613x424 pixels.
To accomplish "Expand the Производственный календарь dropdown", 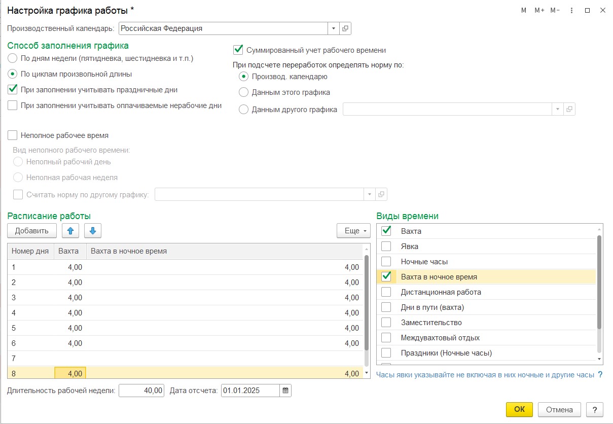I will coord(334,28).
